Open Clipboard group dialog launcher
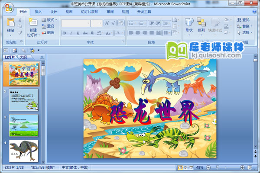260x173 pixels. 22,42
